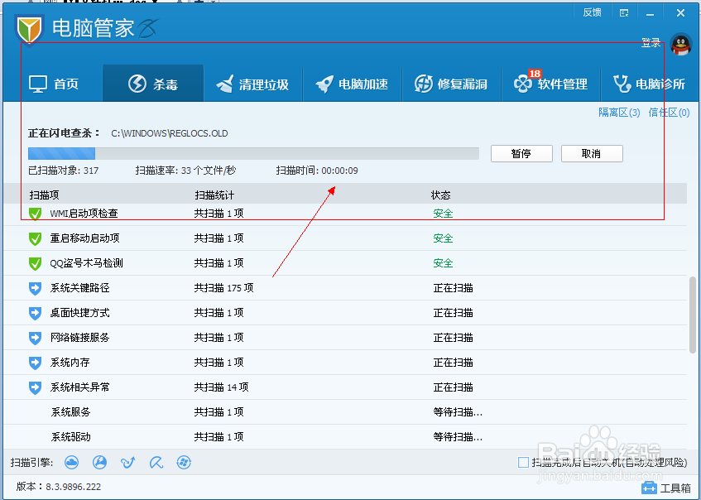
Task: Expand the 网络链接服务 row details
Action: 34,338
